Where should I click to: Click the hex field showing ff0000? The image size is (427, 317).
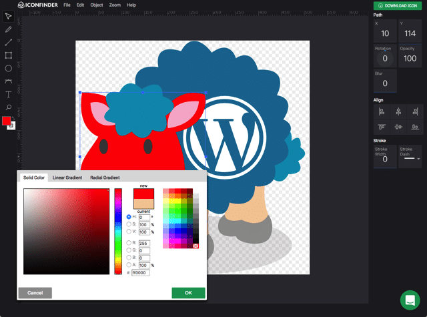(141, 272)
